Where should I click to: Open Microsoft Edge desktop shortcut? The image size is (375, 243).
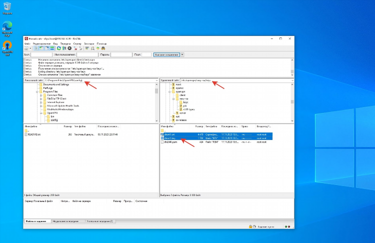(7, 29)
